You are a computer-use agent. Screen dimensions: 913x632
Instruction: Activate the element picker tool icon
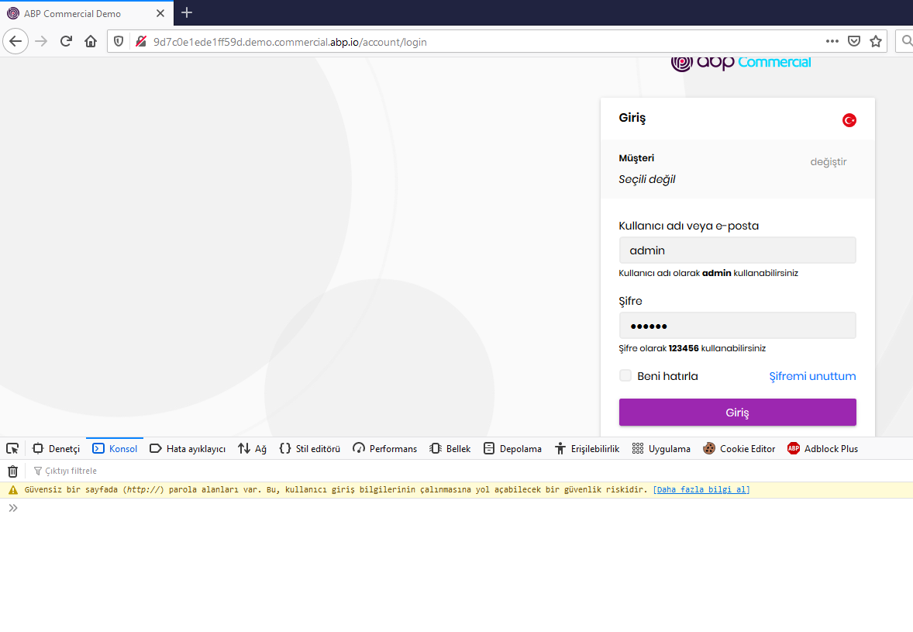pyautogui.click(x=12, y=448)
